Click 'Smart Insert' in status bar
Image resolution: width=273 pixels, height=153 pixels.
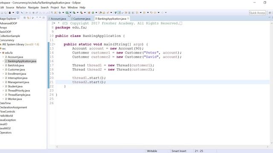(179, 151)
